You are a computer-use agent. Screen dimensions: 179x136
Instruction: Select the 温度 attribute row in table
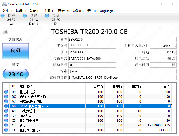point(87,125)
